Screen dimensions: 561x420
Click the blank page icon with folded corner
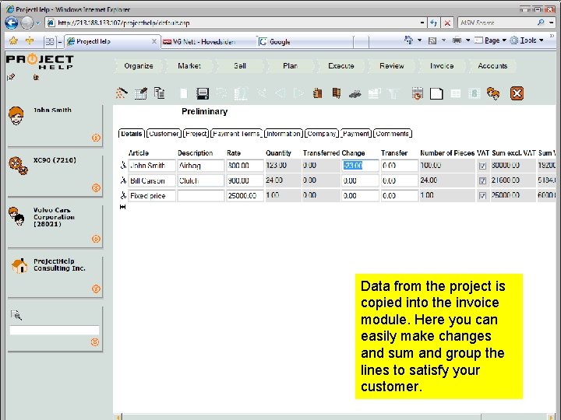tap(436, 93)
